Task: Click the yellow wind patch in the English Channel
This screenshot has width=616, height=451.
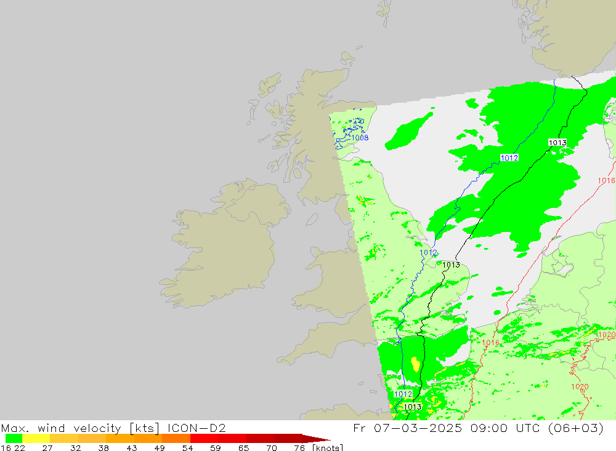Action: (415, 364)
